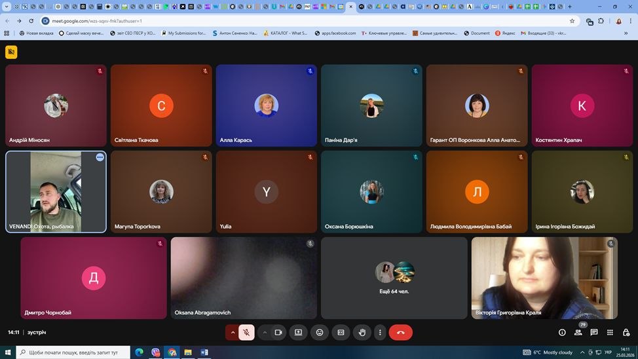Screen dimensions: 638x359
Task: Expand audio settings arrow beside microphone
Action: [x=233, y=332]
